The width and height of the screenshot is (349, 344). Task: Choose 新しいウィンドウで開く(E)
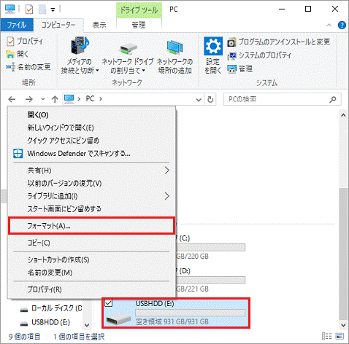tap(91, 128)
